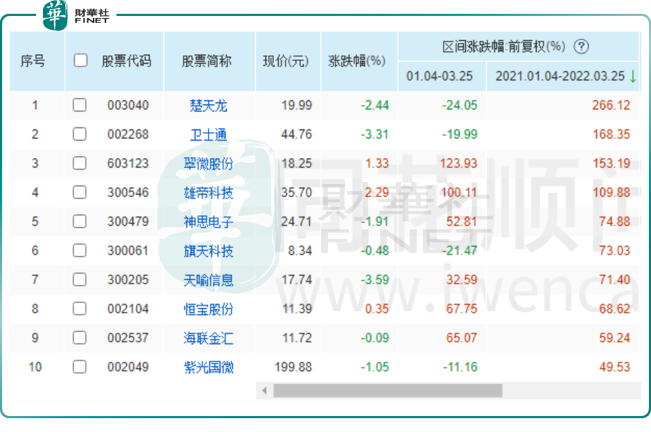Select stock code 002049
The image size is (651, 432).
pos(128,366)
